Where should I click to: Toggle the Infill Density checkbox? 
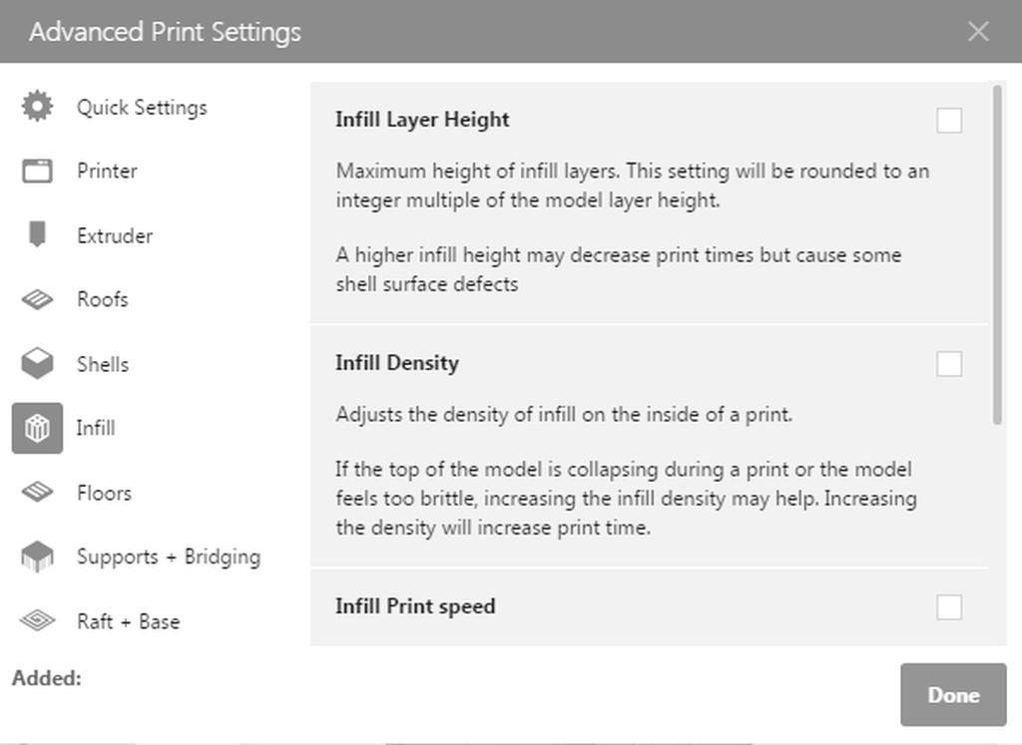949,364
